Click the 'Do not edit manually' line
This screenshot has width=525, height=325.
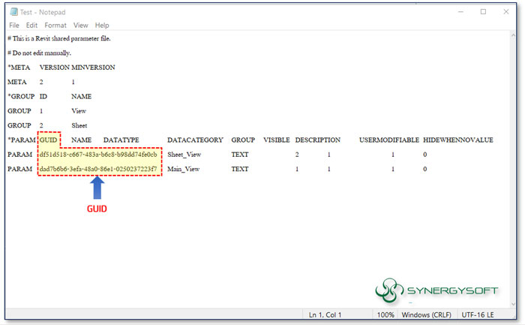pos(39,53)
